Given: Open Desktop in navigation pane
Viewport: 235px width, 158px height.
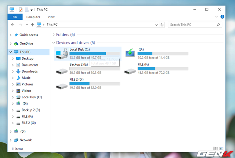Looking at the screenshot, I should pyautogui.click(x=25, y=59).
